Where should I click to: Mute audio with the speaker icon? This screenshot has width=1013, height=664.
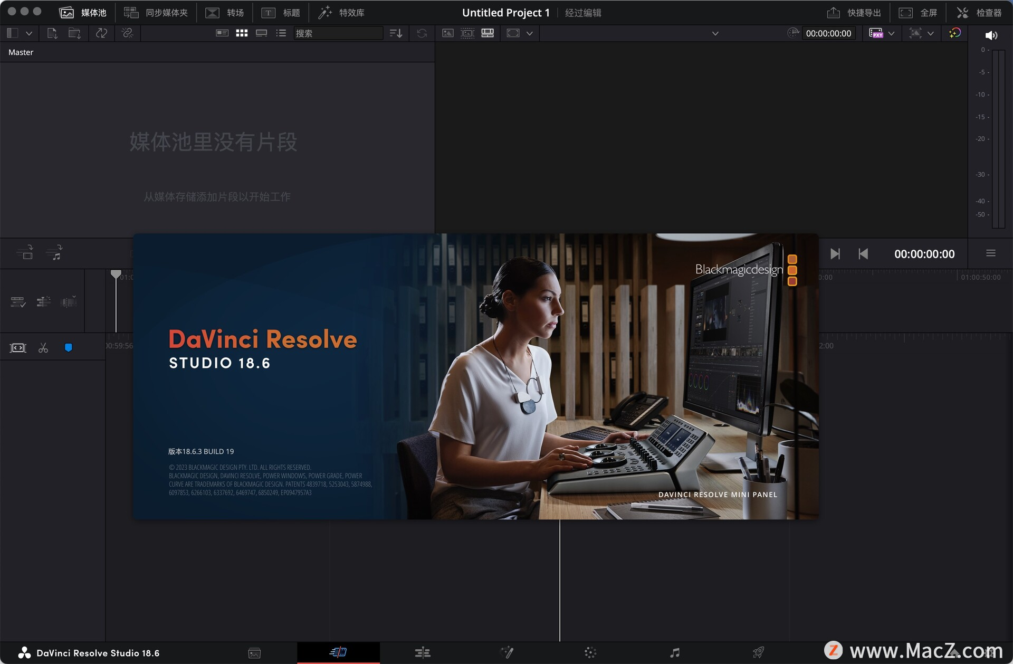991,35
